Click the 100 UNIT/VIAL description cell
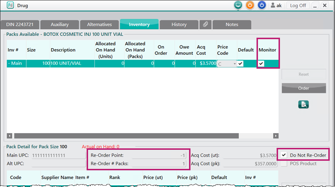 pos(72,63)
